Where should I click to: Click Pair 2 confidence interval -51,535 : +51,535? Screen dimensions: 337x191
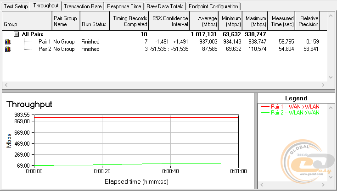(x=169, y=49)
